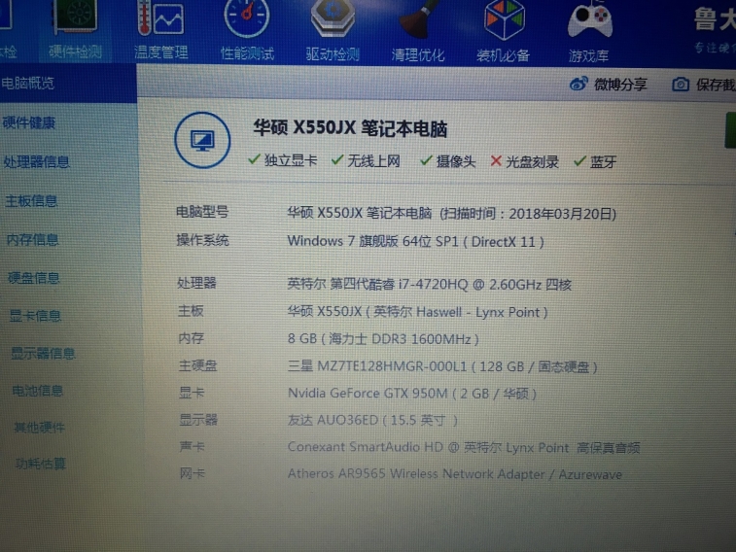Click the scan date 2018年03月20日 text
The image size is (736, 552).
[x=560, y=214]
